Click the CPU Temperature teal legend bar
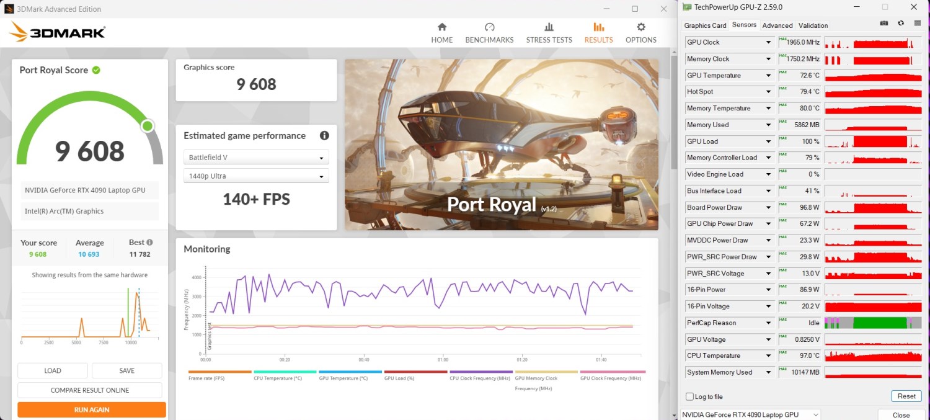930x420 pixels. point(285,372)
